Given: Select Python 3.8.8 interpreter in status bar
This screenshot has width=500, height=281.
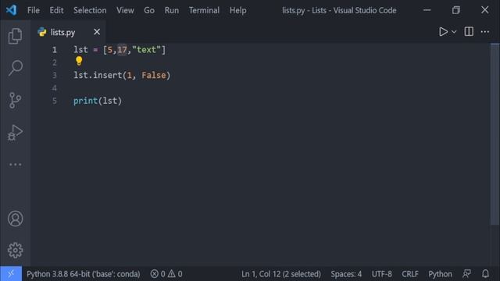Looking at the screenshot, I should click(x=84, y=274).
